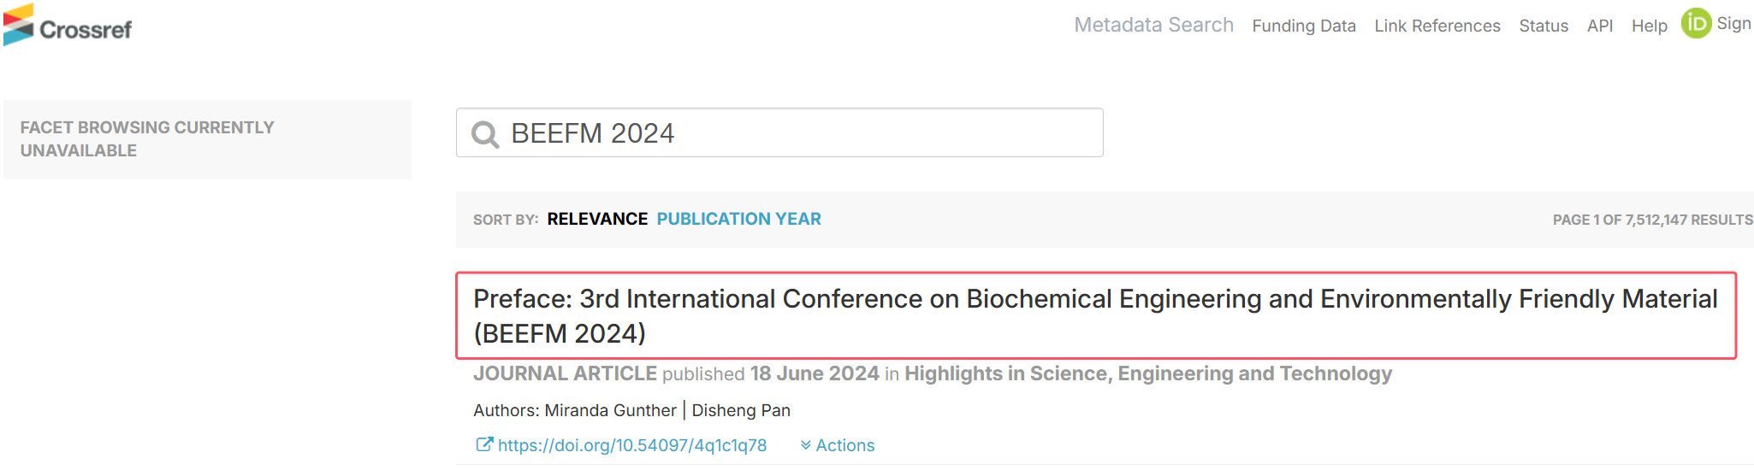Click the search magnifier icon
The image size is (1754, 470).
coord(485,134)
